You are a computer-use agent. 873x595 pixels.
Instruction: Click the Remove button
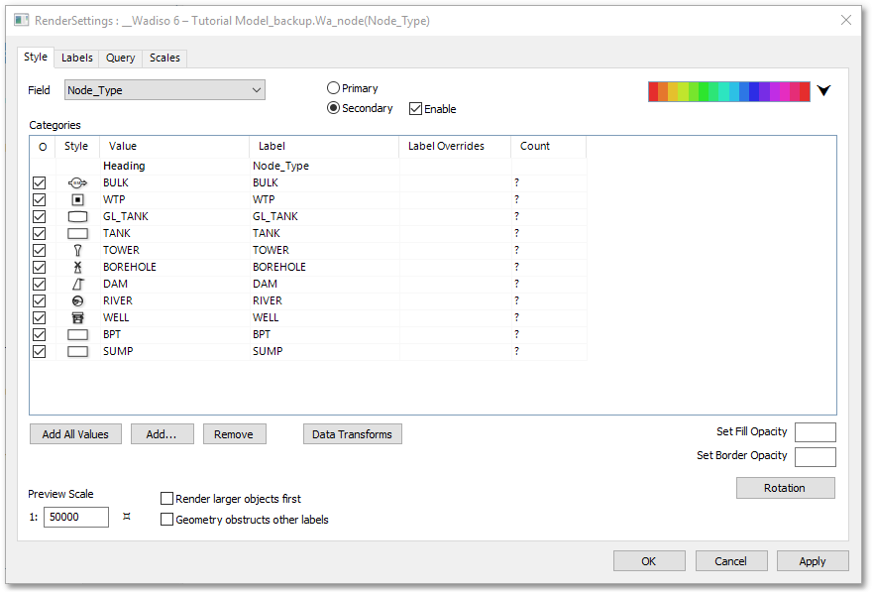point(234,434)
